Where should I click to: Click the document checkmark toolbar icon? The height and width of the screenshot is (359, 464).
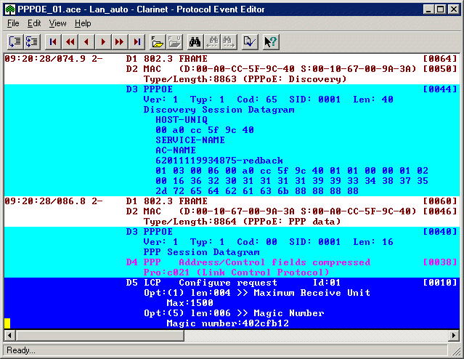click(x=250, y=41)
